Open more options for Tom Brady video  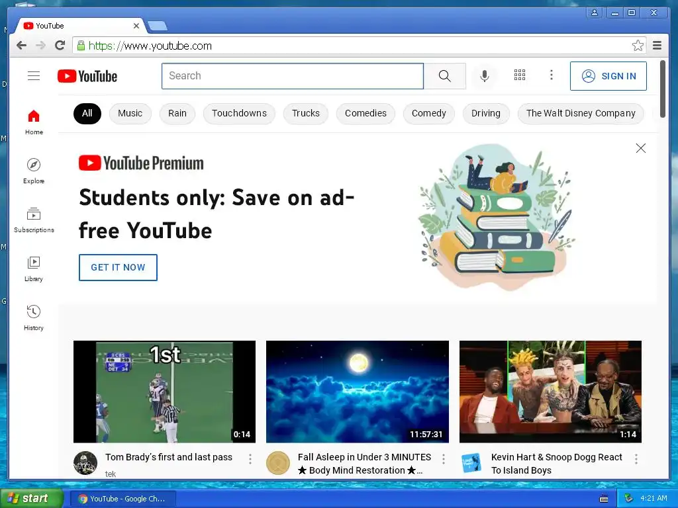[250, 459]
